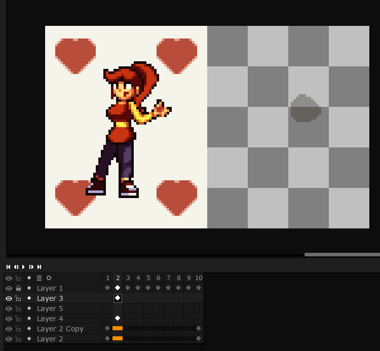Toggle onion skin circle icon in the timeline header

[x=49, y=278]
